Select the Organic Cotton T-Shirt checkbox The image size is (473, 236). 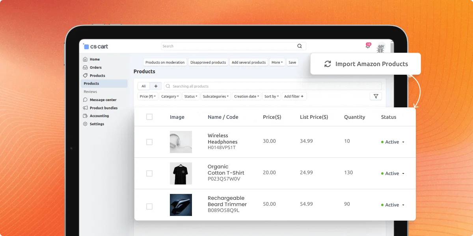tap(149, 173)
